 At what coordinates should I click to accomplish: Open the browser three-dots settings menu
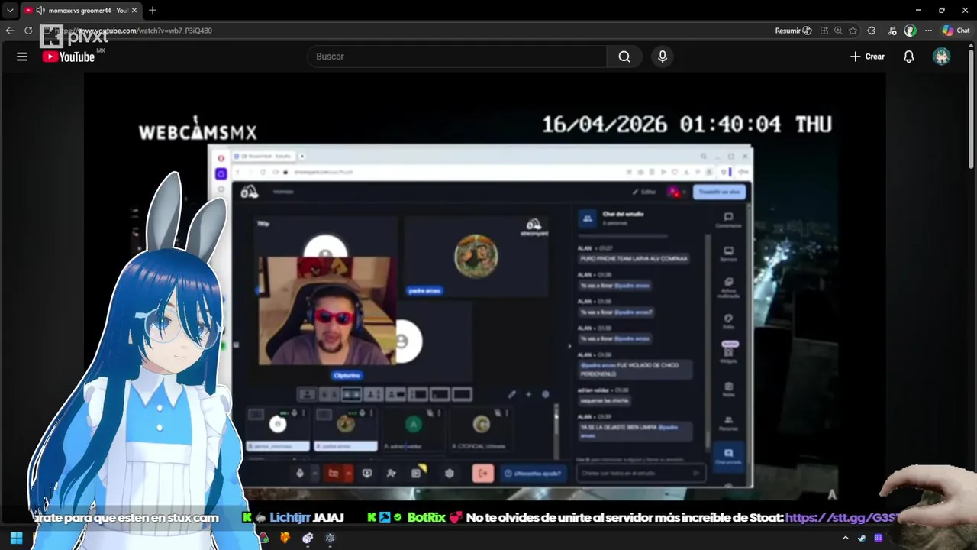928,31
